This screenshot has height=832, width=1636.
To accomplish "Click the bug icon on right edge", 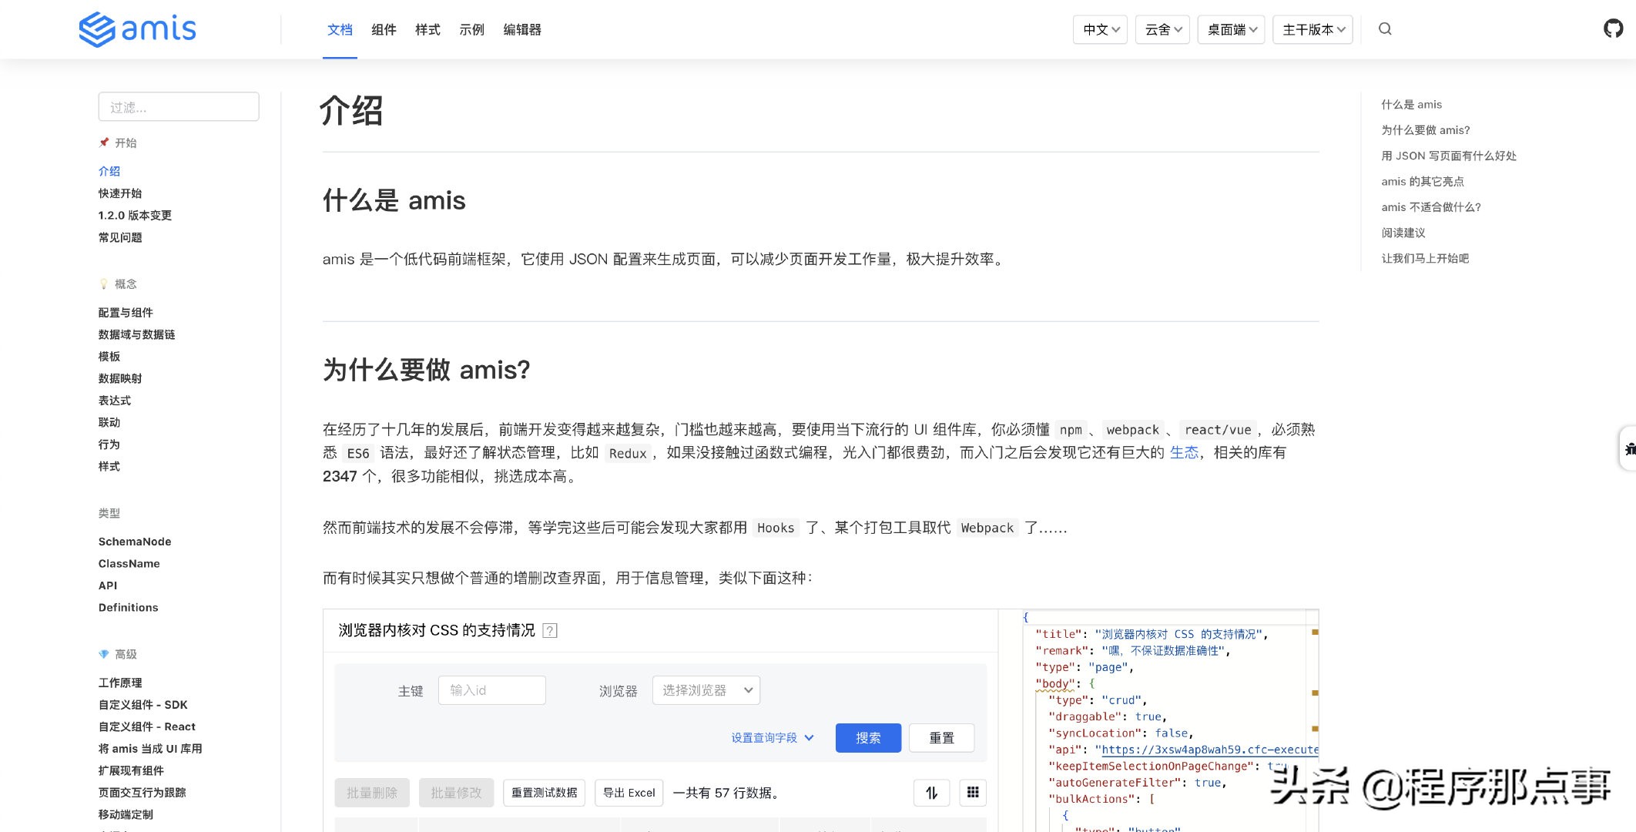I will [x=1628, y=448].
